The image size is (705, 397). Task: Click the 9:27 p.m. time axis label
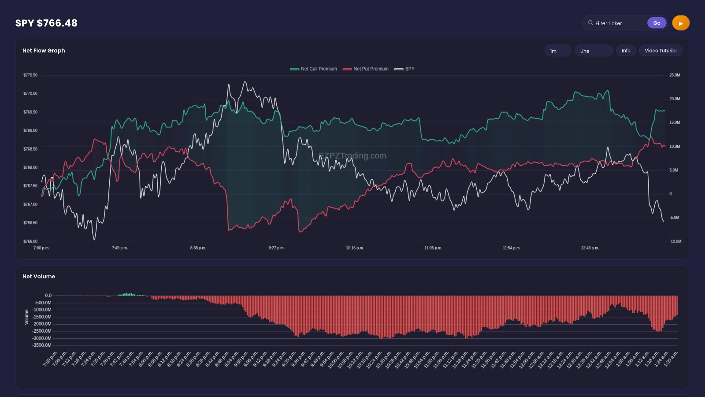[277, 248]
